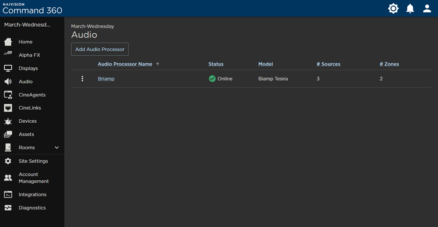
Task: Sort the table by Status column
Action: tap(216, 64)
